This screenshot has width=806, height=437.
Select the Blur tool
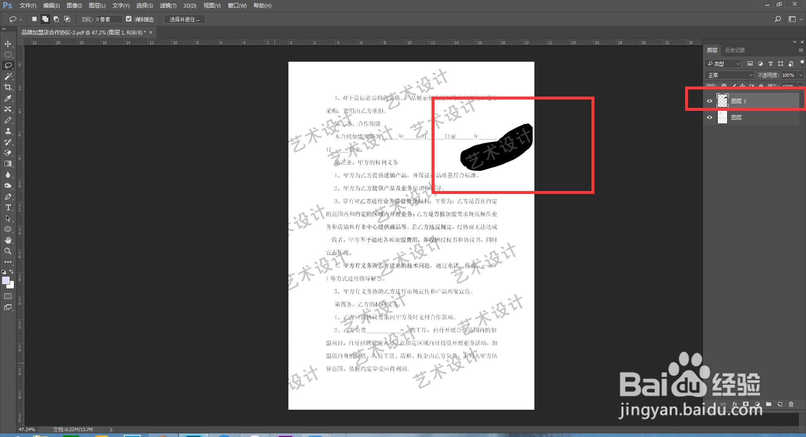pos(8,175)
